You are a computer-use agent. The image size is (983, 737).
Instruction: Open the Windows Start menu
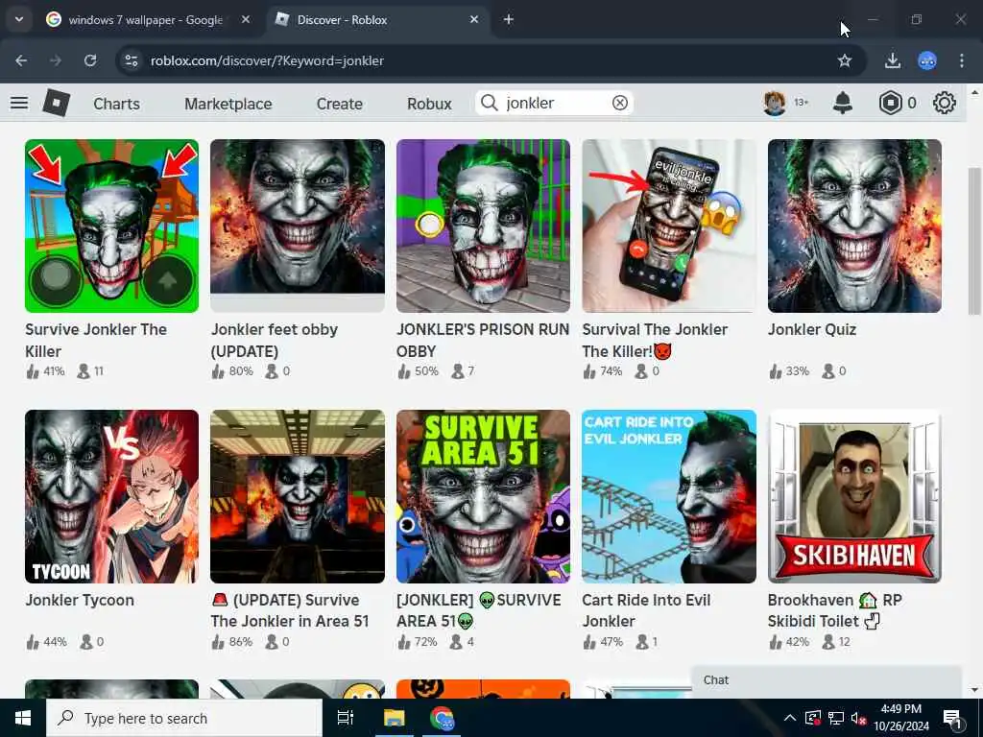click(x=23, y=718)
